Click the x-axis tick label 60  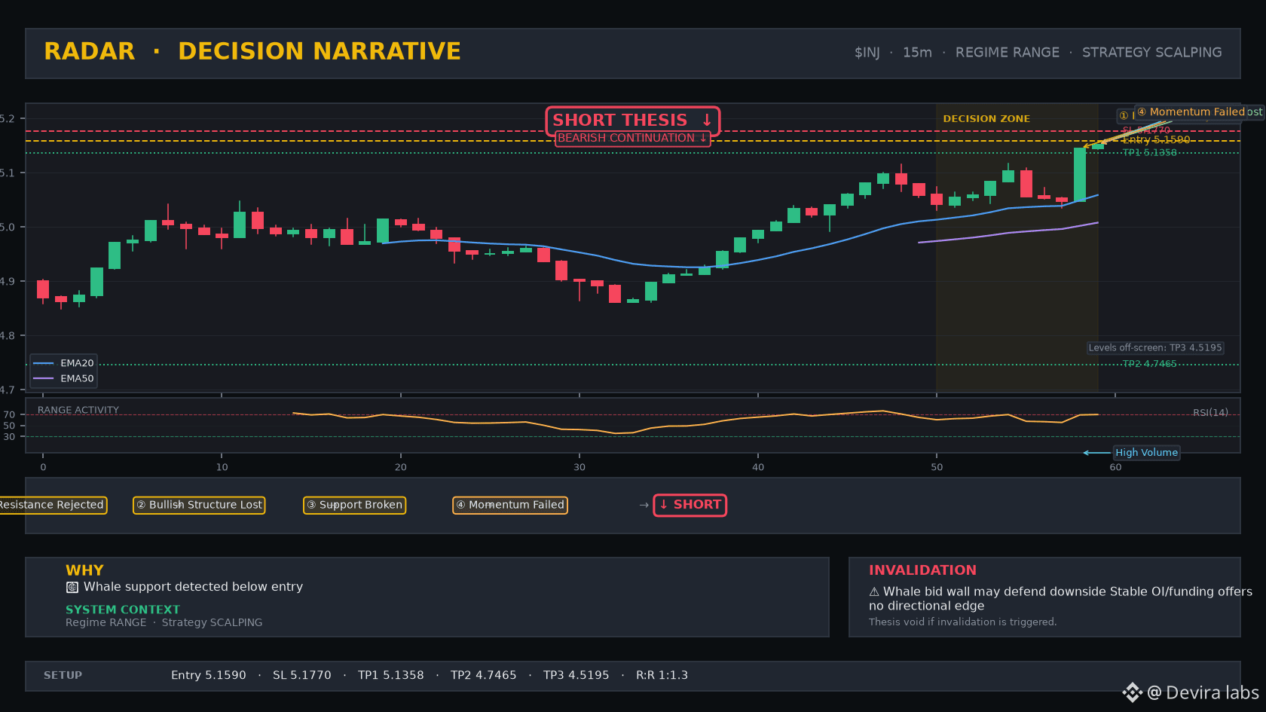tap(1115, 467)
